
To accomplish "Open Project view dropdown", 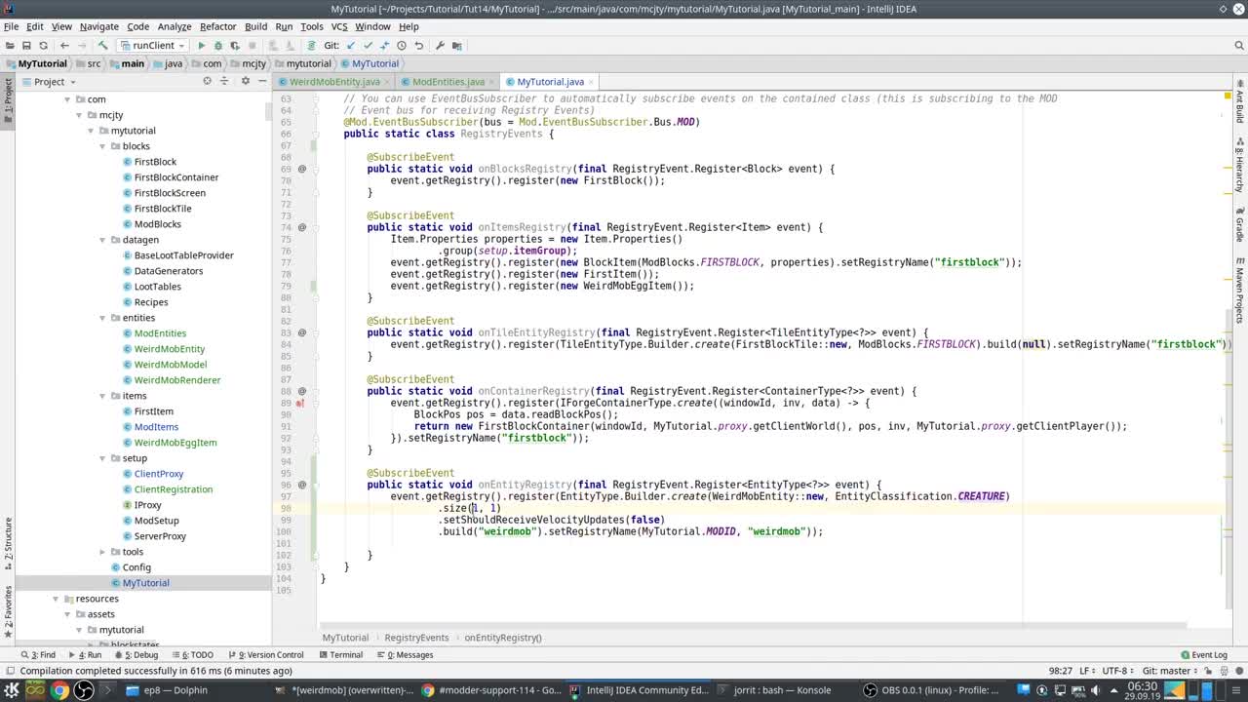I will click(x=47, y=82).
